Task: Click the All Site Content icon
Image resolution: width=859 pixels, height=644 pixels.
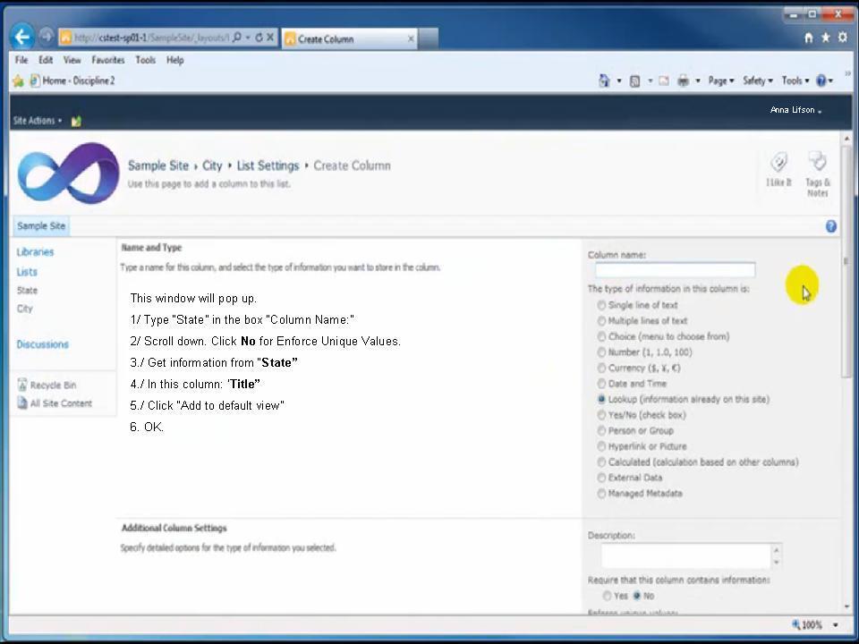Action: (23, 403)
